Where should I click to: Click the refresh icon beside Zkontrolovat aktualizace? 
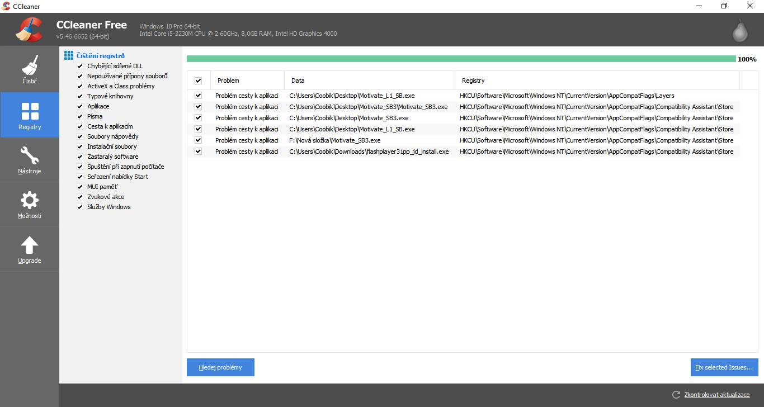pos(676,395)
